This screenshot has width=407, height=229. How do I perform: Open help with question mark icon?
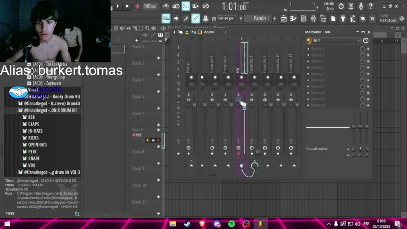click(x=371, y=6)
